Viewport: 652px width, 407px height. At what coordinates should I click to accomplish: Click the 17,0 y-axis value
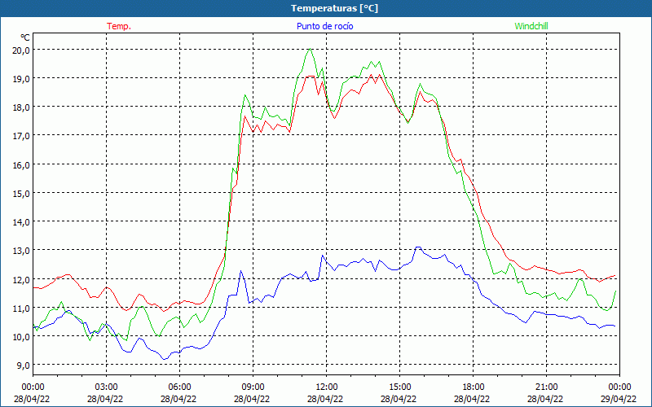[21, 136]
